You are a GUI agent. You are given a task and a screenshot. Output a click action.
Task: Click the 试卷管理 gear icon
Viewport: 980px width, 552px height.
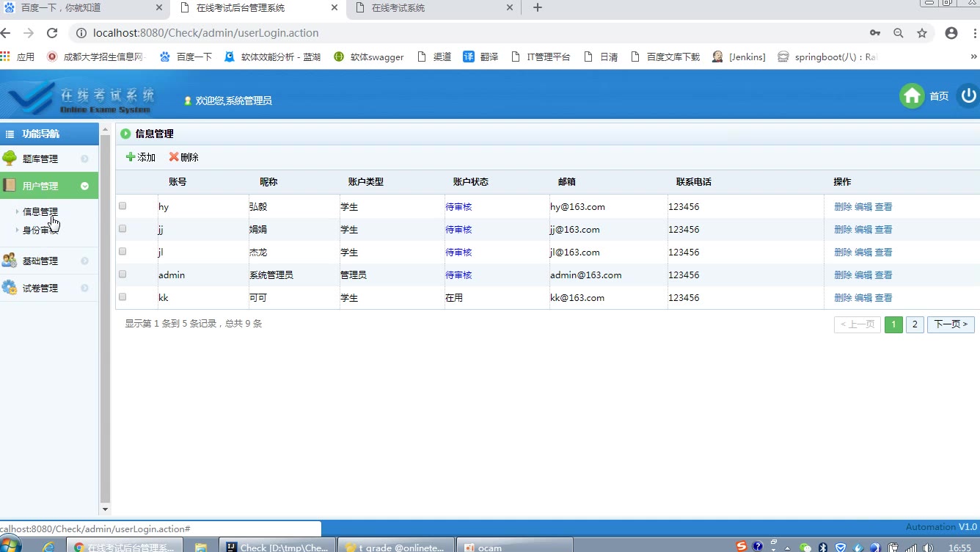click(10, 288)
